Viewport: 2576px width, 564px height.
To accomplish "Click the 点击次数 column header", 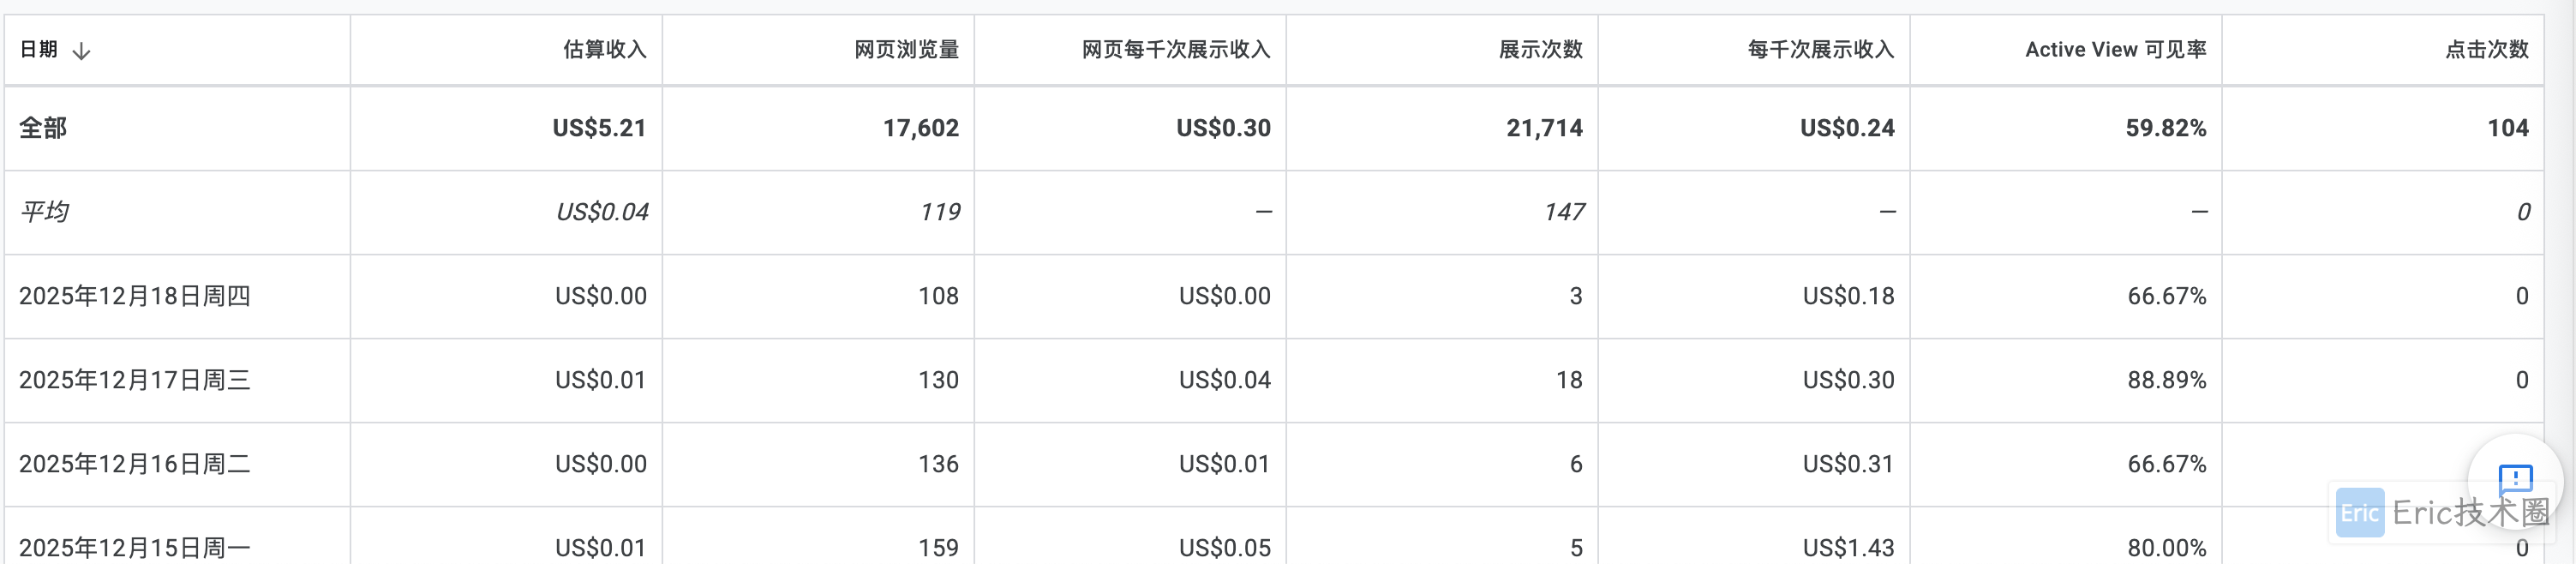I will point(2486,50).
